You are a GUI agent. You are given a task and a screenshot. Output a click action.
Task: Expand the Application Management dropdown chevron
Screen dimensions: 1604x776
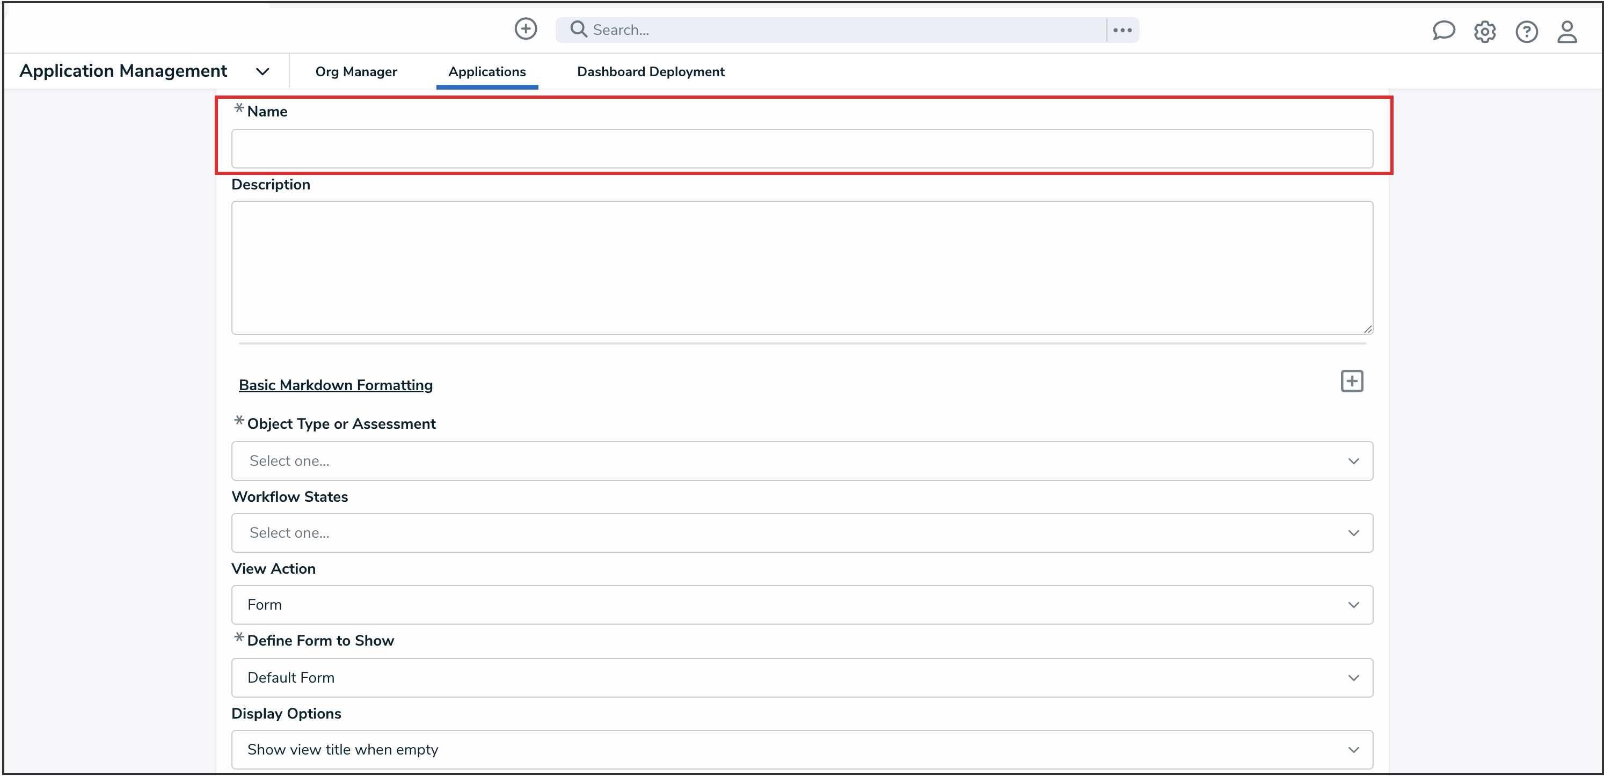pos(263,71)
